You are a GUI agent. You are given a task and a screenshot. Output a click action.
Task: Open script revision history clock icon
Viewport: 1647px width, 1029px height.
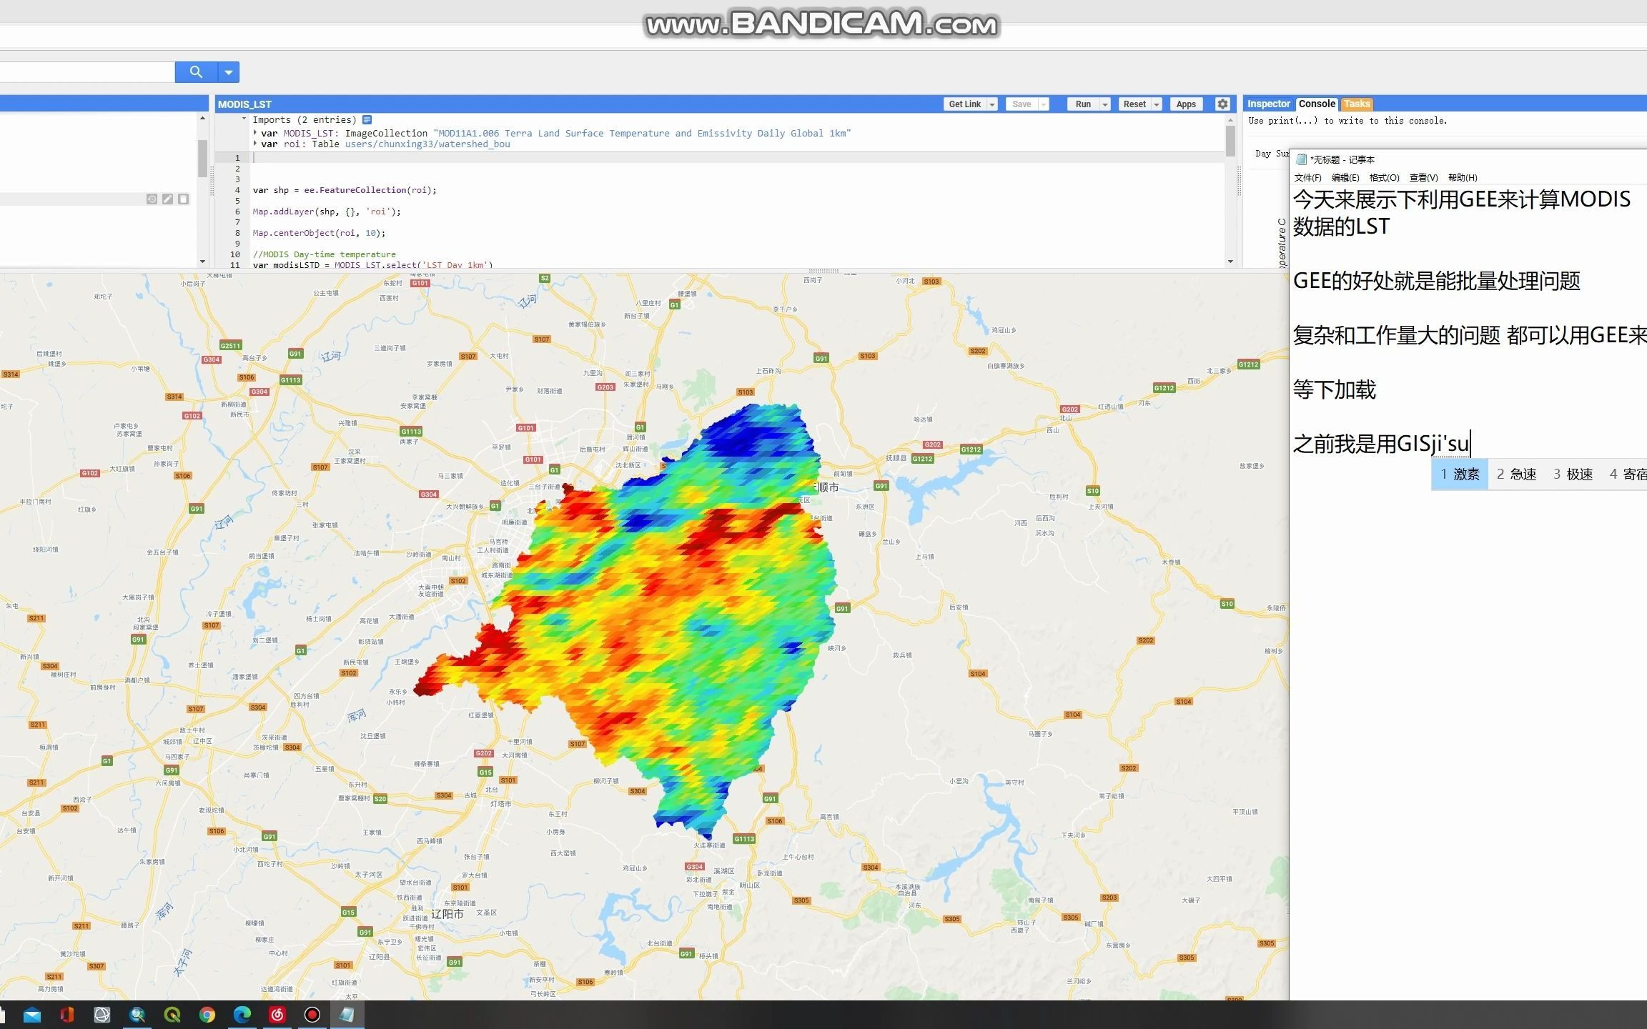click(152, 199)
